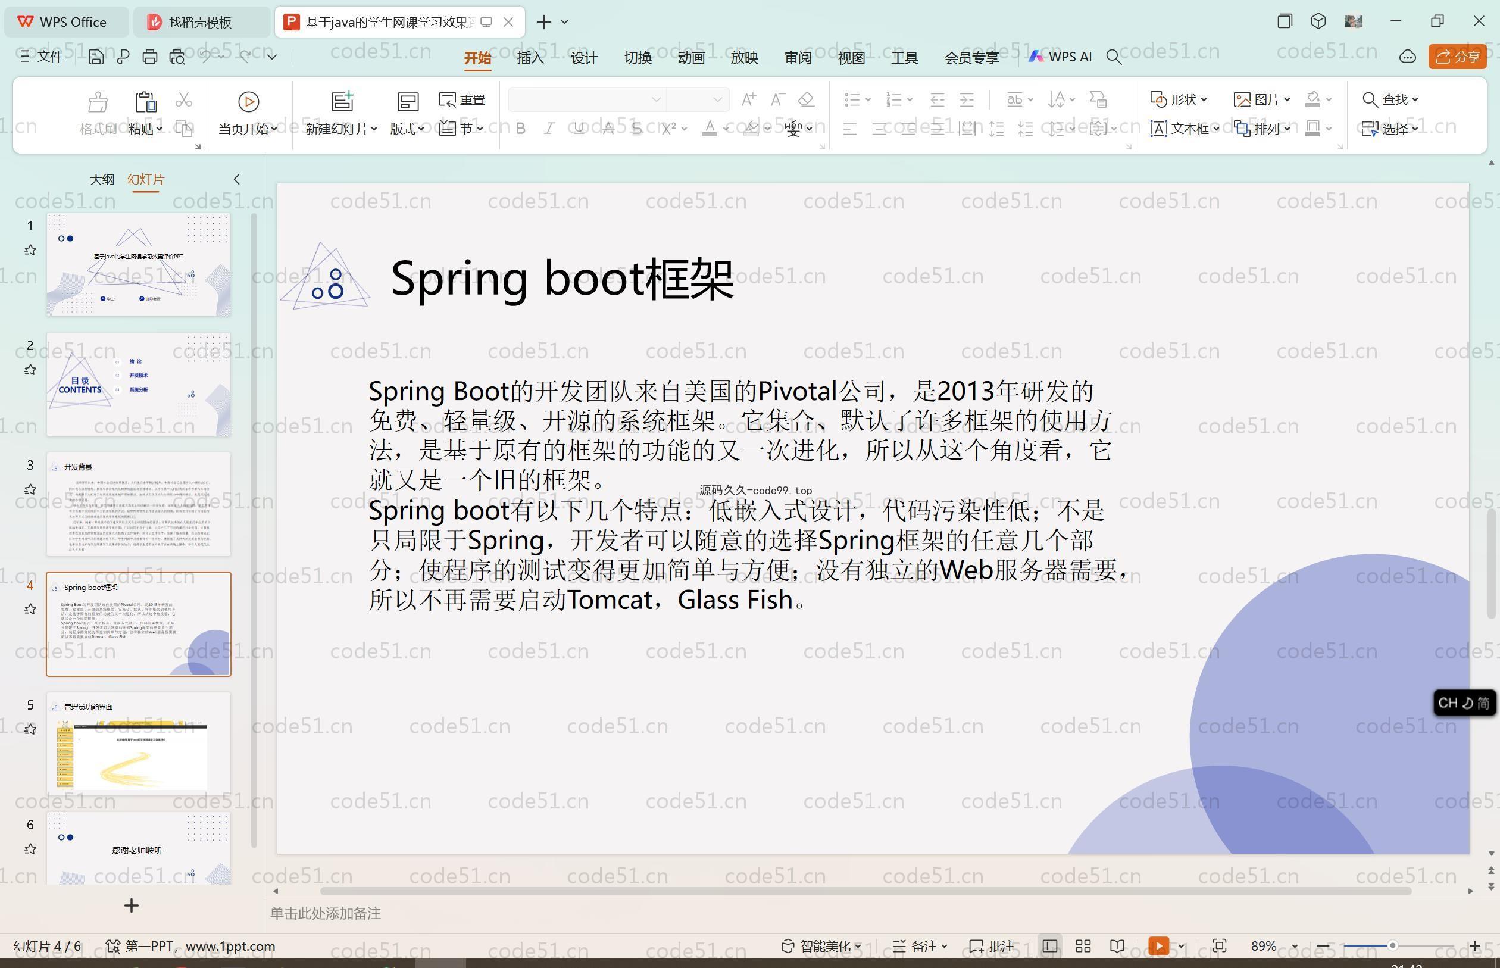
Task: Click the add slide plus button
Action: point(132,905)
